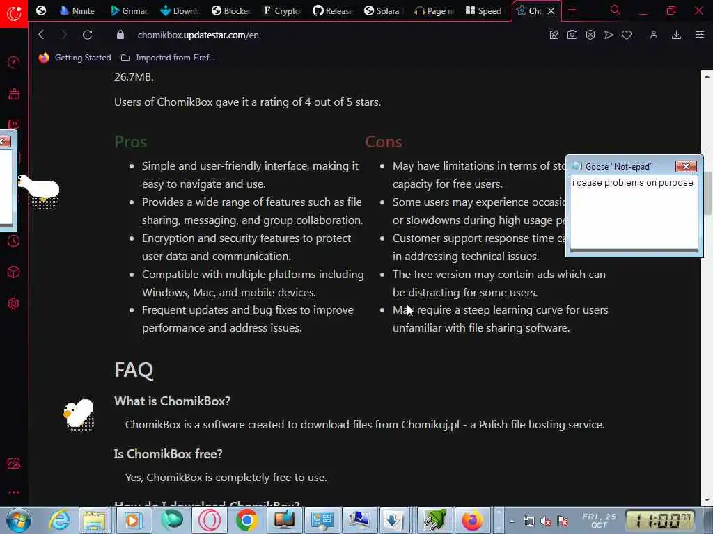713x534 pixels.
Task: Click the page vertical scrollbar thumb
Action: (x=707, y=193)
